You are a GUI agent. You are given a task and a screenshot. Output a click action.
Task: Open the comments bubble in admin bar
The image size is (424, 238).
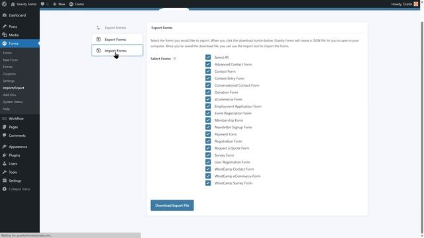click(x=44, y=4)
